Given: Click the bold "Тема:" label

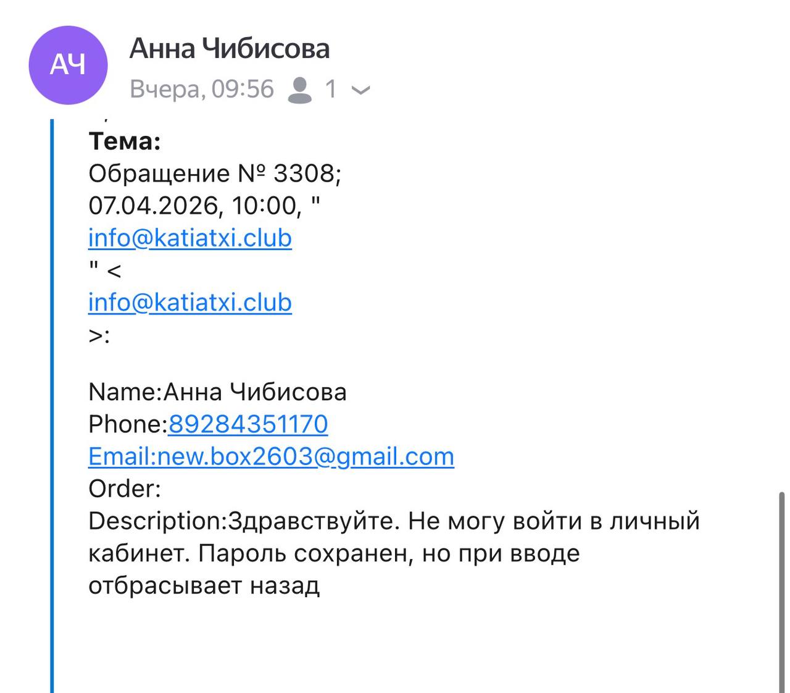Looking at the screenshot, I should click(x=125, y=141).
